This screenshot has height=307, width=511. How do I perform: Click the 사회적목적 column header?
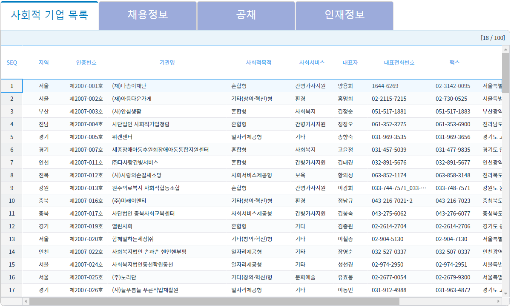[259, 63]
